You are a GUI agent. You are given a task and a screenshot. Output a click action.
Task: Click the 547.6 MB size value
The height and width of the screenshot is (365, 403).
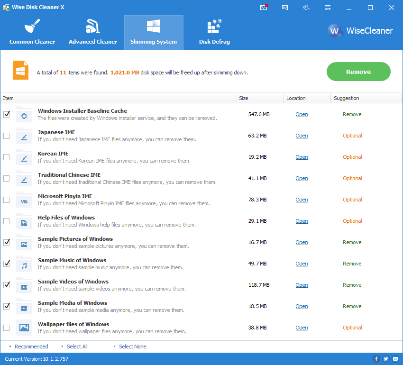[259, 114]
